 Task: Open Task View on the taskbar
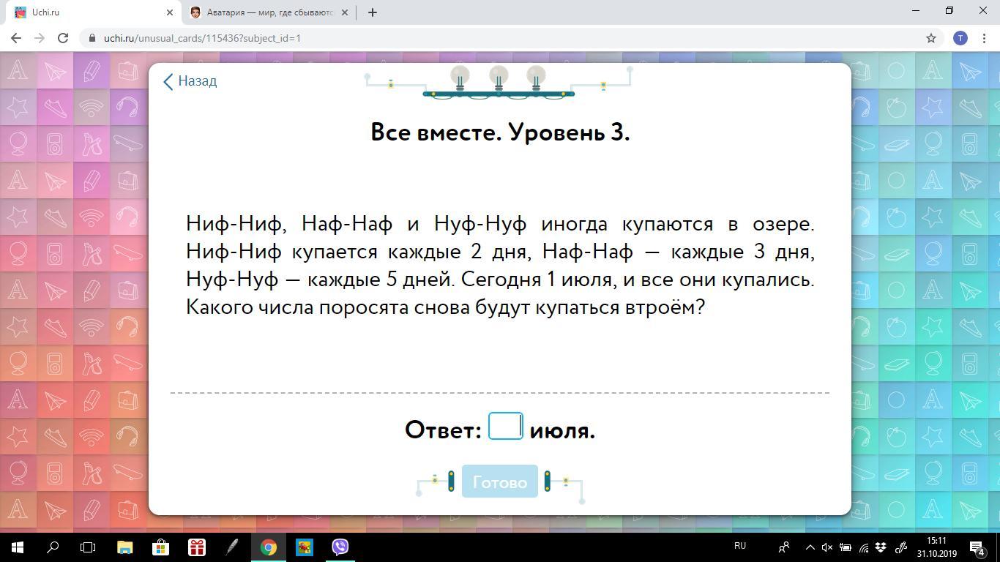pos(88,547)
